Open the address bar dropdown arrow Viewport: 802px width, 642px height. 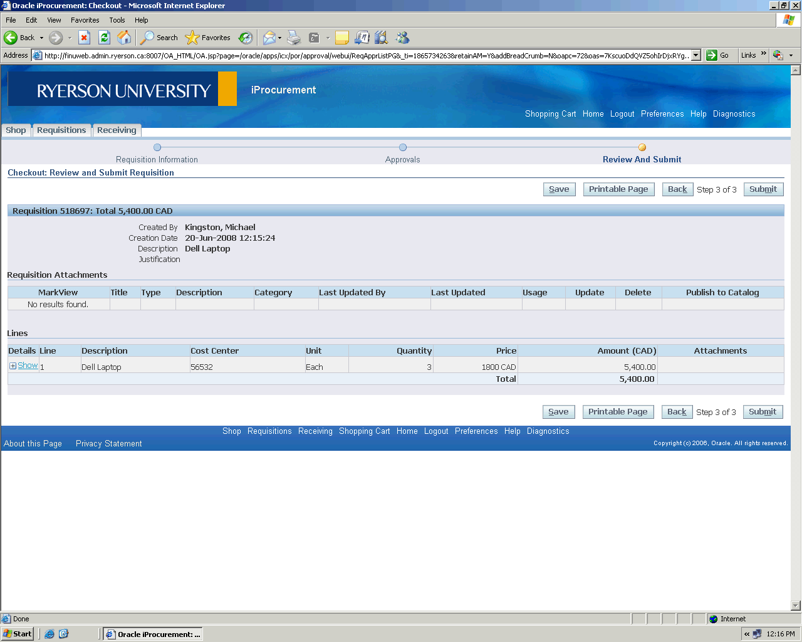tap(696, 55)
